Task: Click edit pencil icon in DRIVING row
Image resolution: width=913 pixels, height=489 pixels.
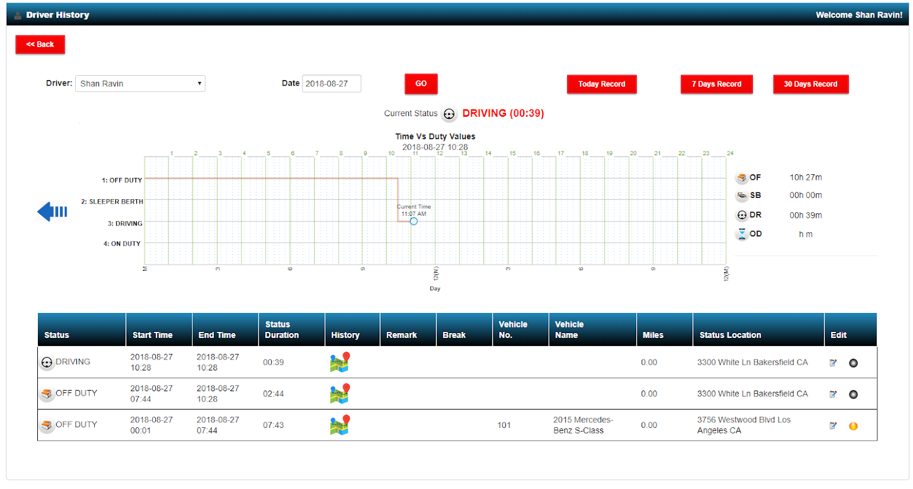Action: [833, 362]
